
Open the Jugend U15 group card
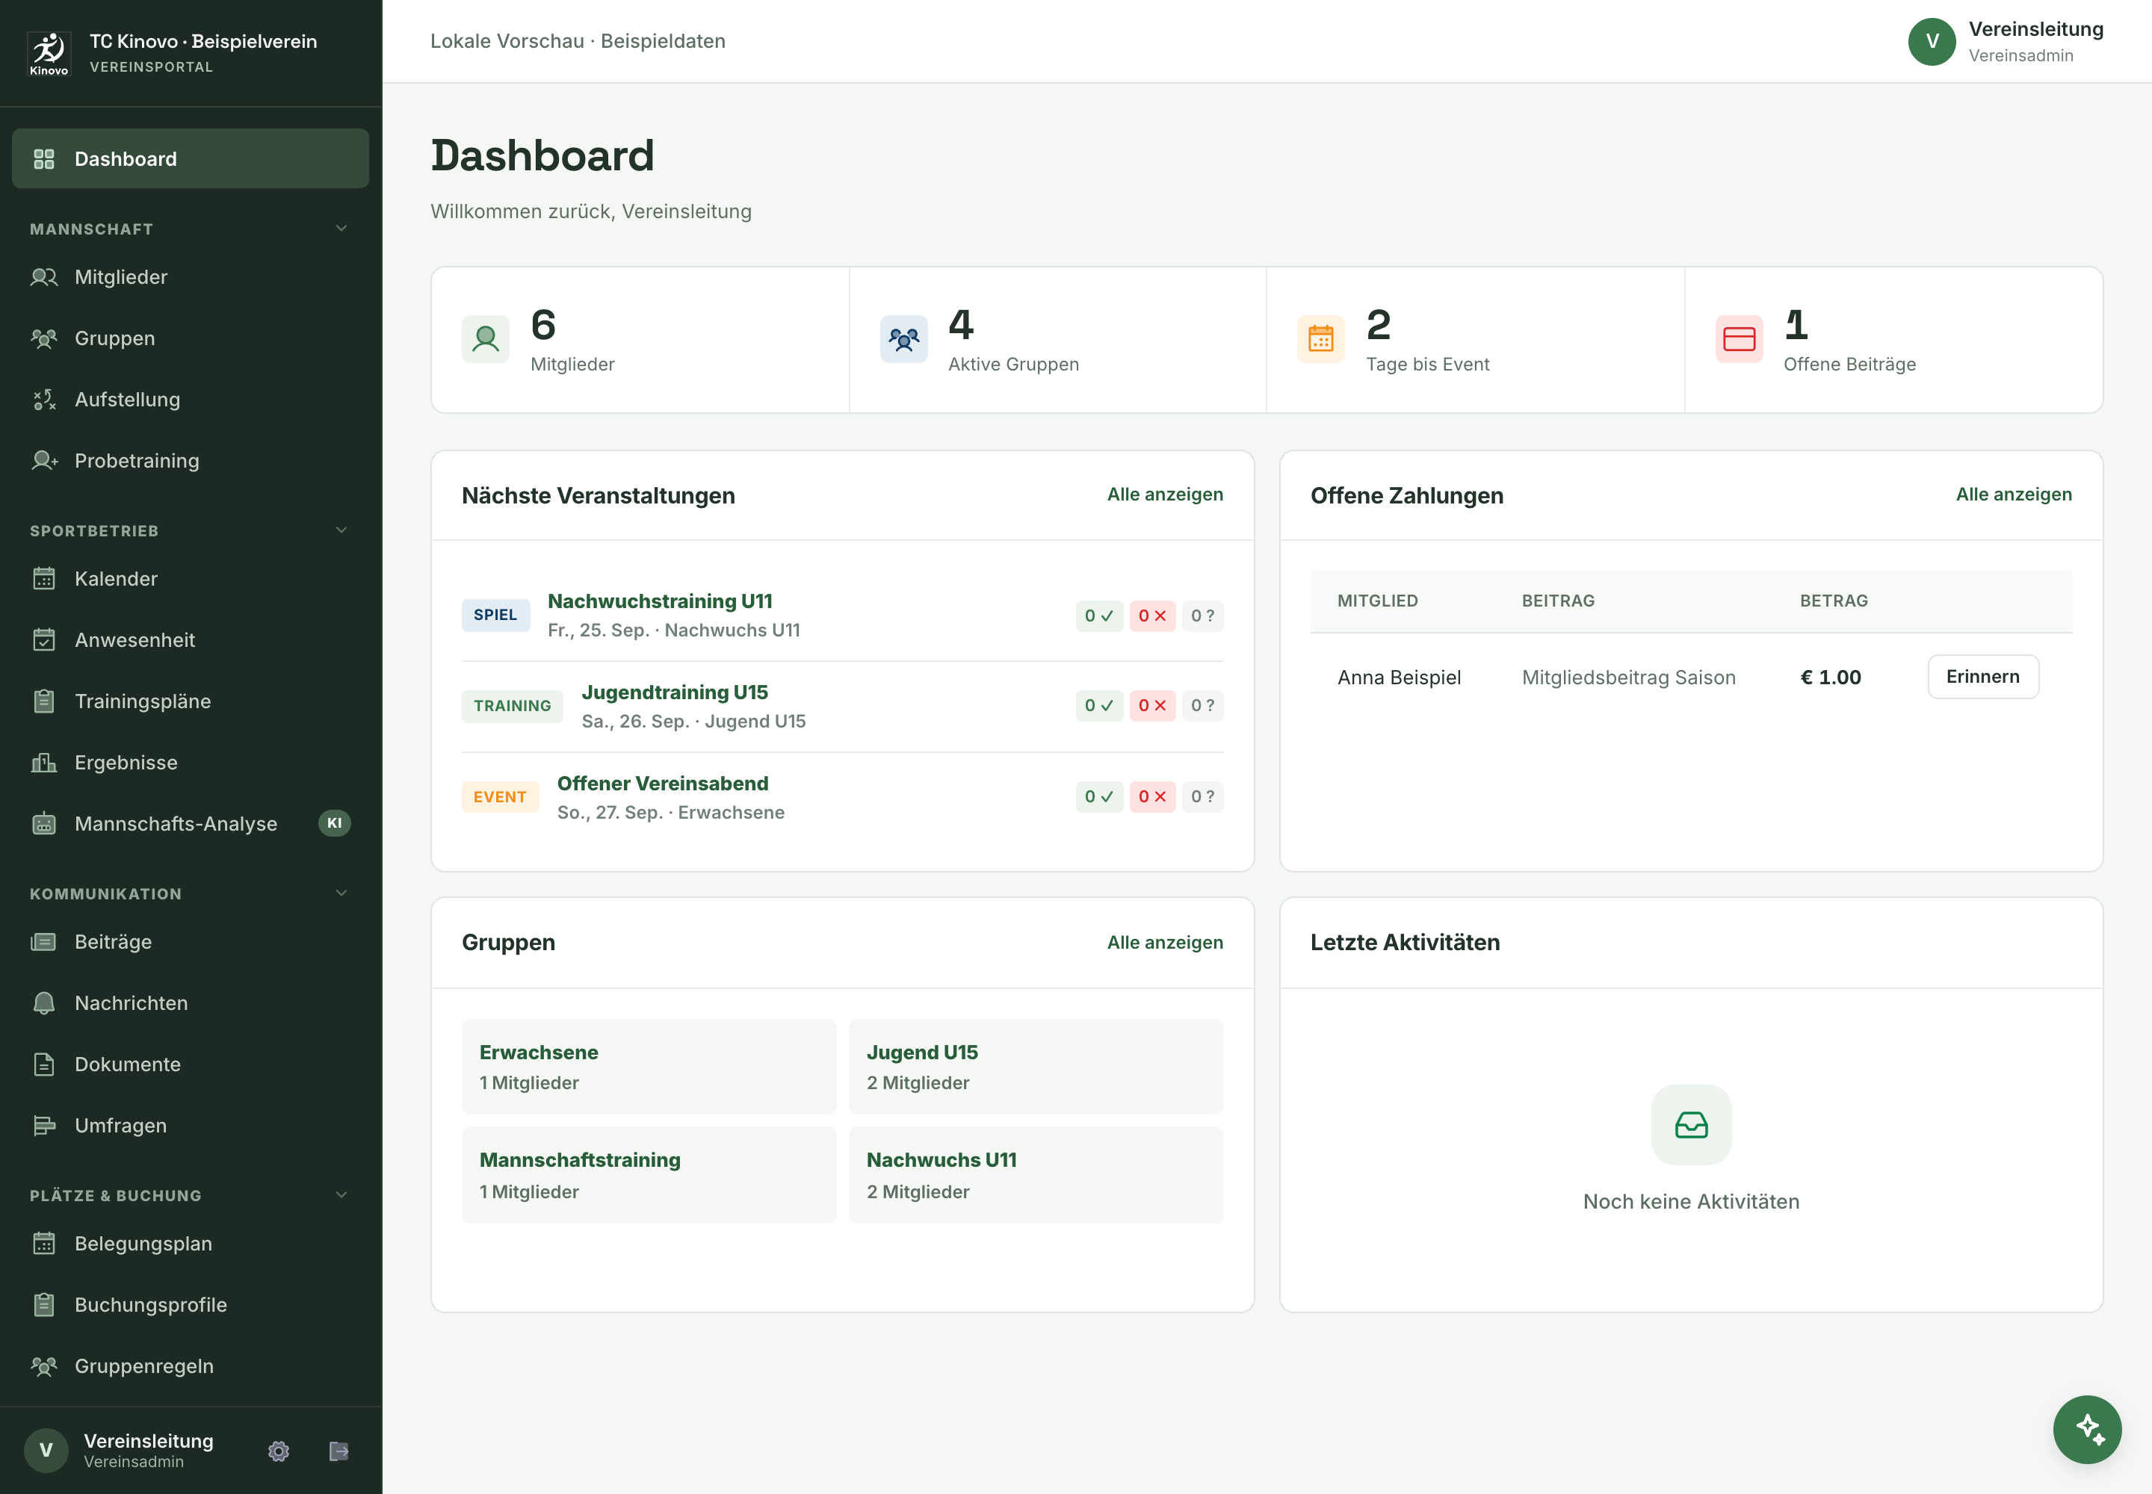1036,1066
